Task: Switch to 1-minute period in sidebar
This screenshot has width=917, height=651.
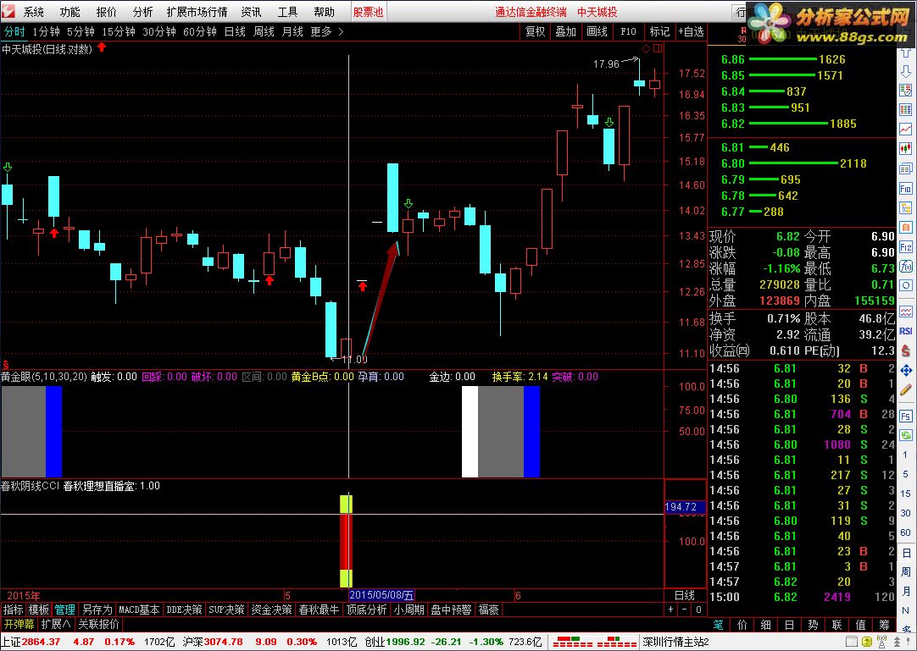Action: tap(905, 454)
